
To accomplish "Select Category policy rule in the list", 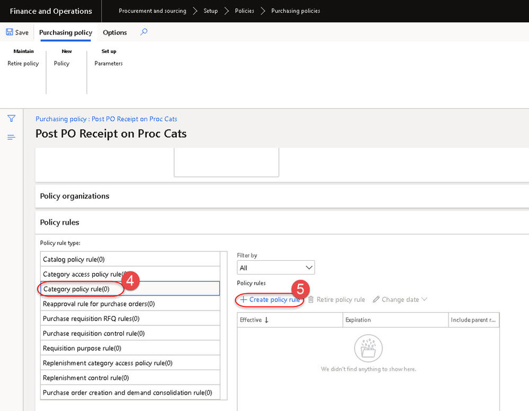I will click(x=79, y=288).
